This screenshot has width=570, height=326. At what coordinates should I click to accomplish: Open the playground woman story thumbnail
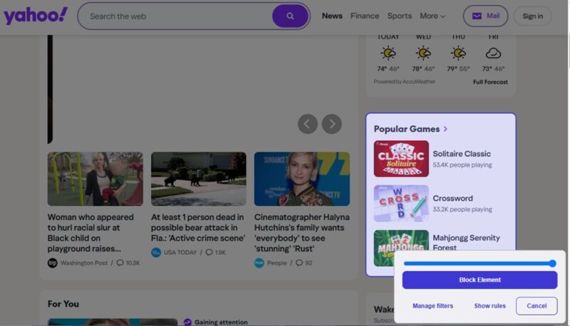coord(95,179)
